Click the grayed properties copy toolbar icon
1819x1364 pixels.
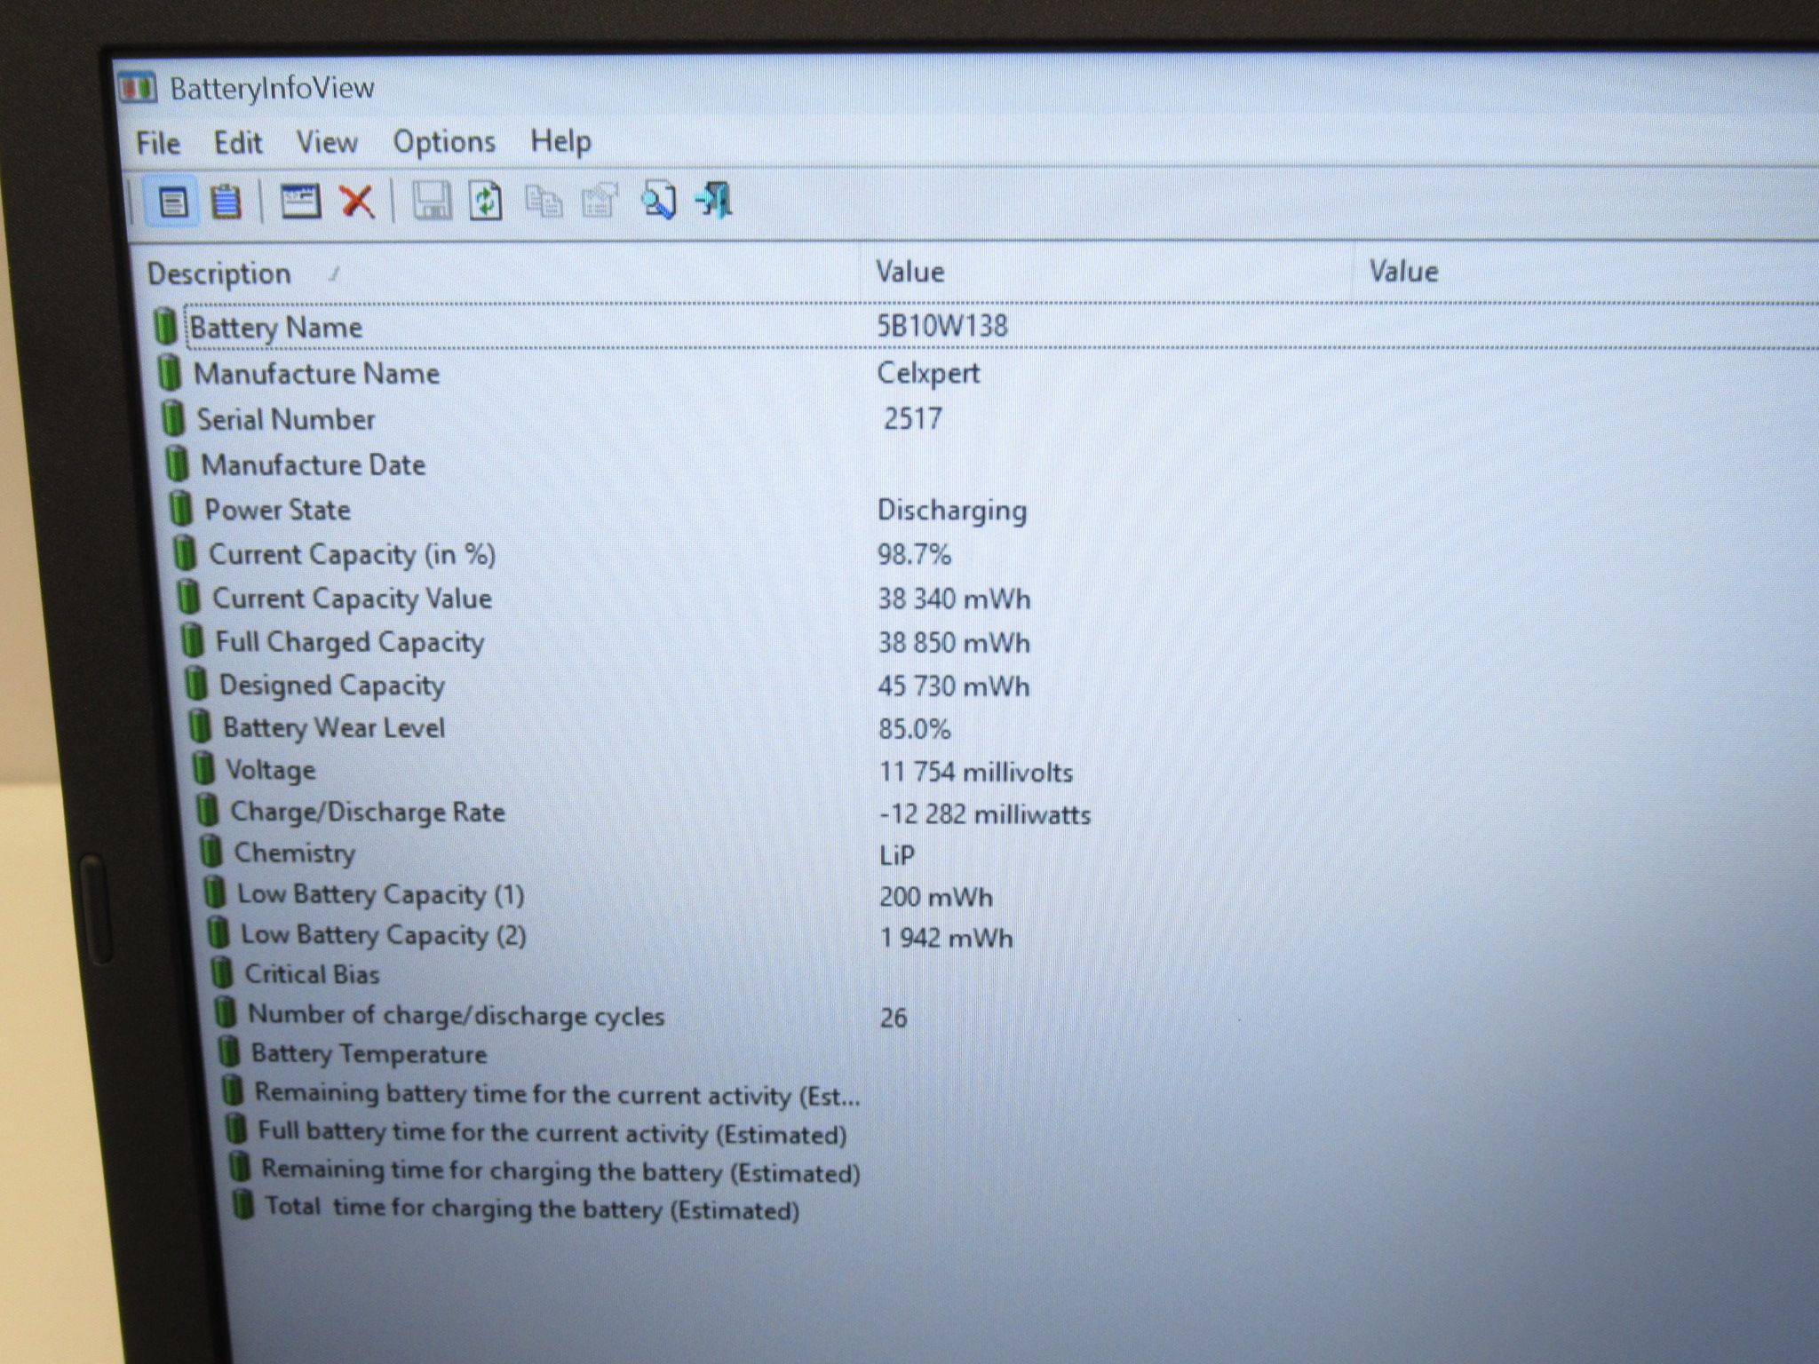coord(600,202)
